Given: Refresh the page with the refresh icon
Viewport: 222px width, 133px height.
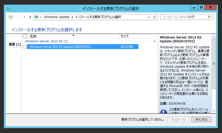Looking at the screenshot, I should pyautogui.click(x=154, y=17).
